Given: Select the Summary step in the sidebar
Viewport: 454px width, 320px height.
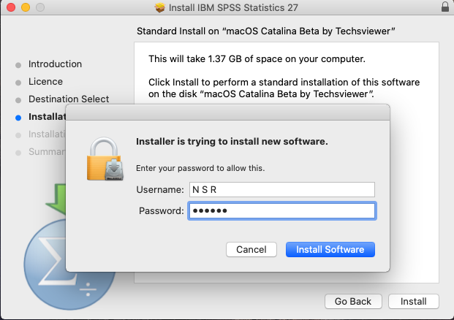Looking at the screenshot, I should 45,152.
